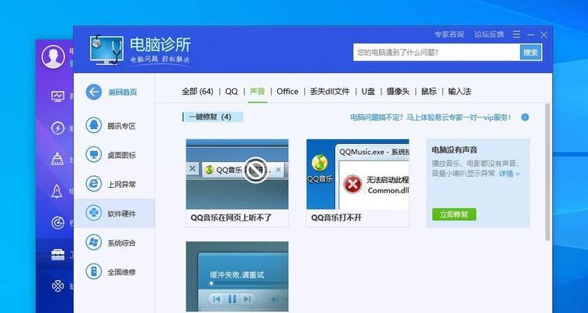
Task: Select the 声音 tab
Action: tap(258, 92)
